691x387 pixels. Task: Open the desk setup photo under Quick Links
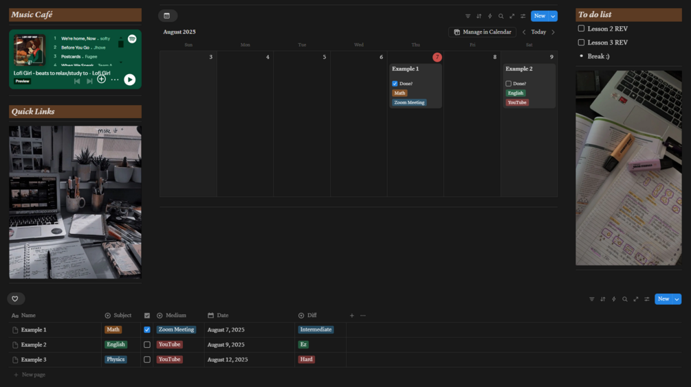point(76,202)
